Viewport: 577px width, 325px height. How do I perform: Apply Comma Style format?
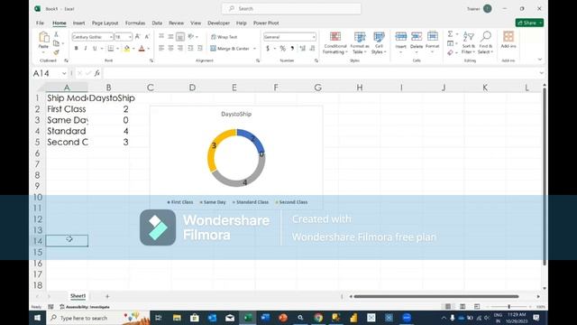(292, 48)
